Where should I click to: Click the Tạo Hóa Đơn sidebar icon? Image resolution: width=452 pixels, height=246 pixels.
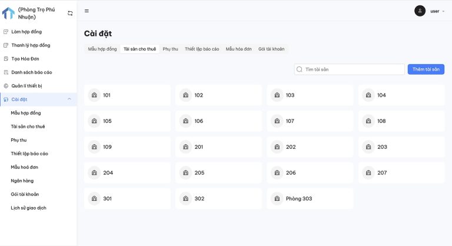click(x=6, y=59)
